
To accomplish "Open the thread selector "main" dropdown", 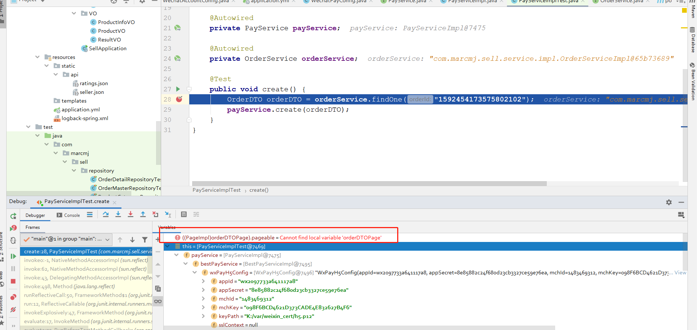I will [x=66, y=239].
